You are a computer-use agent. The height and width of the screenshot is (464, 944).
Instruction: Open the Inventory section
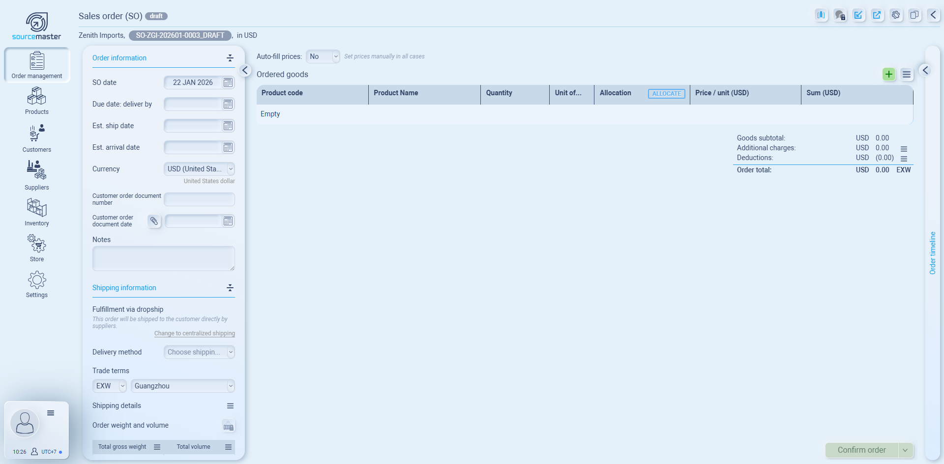pyautogui.click(x=37, y=212)
